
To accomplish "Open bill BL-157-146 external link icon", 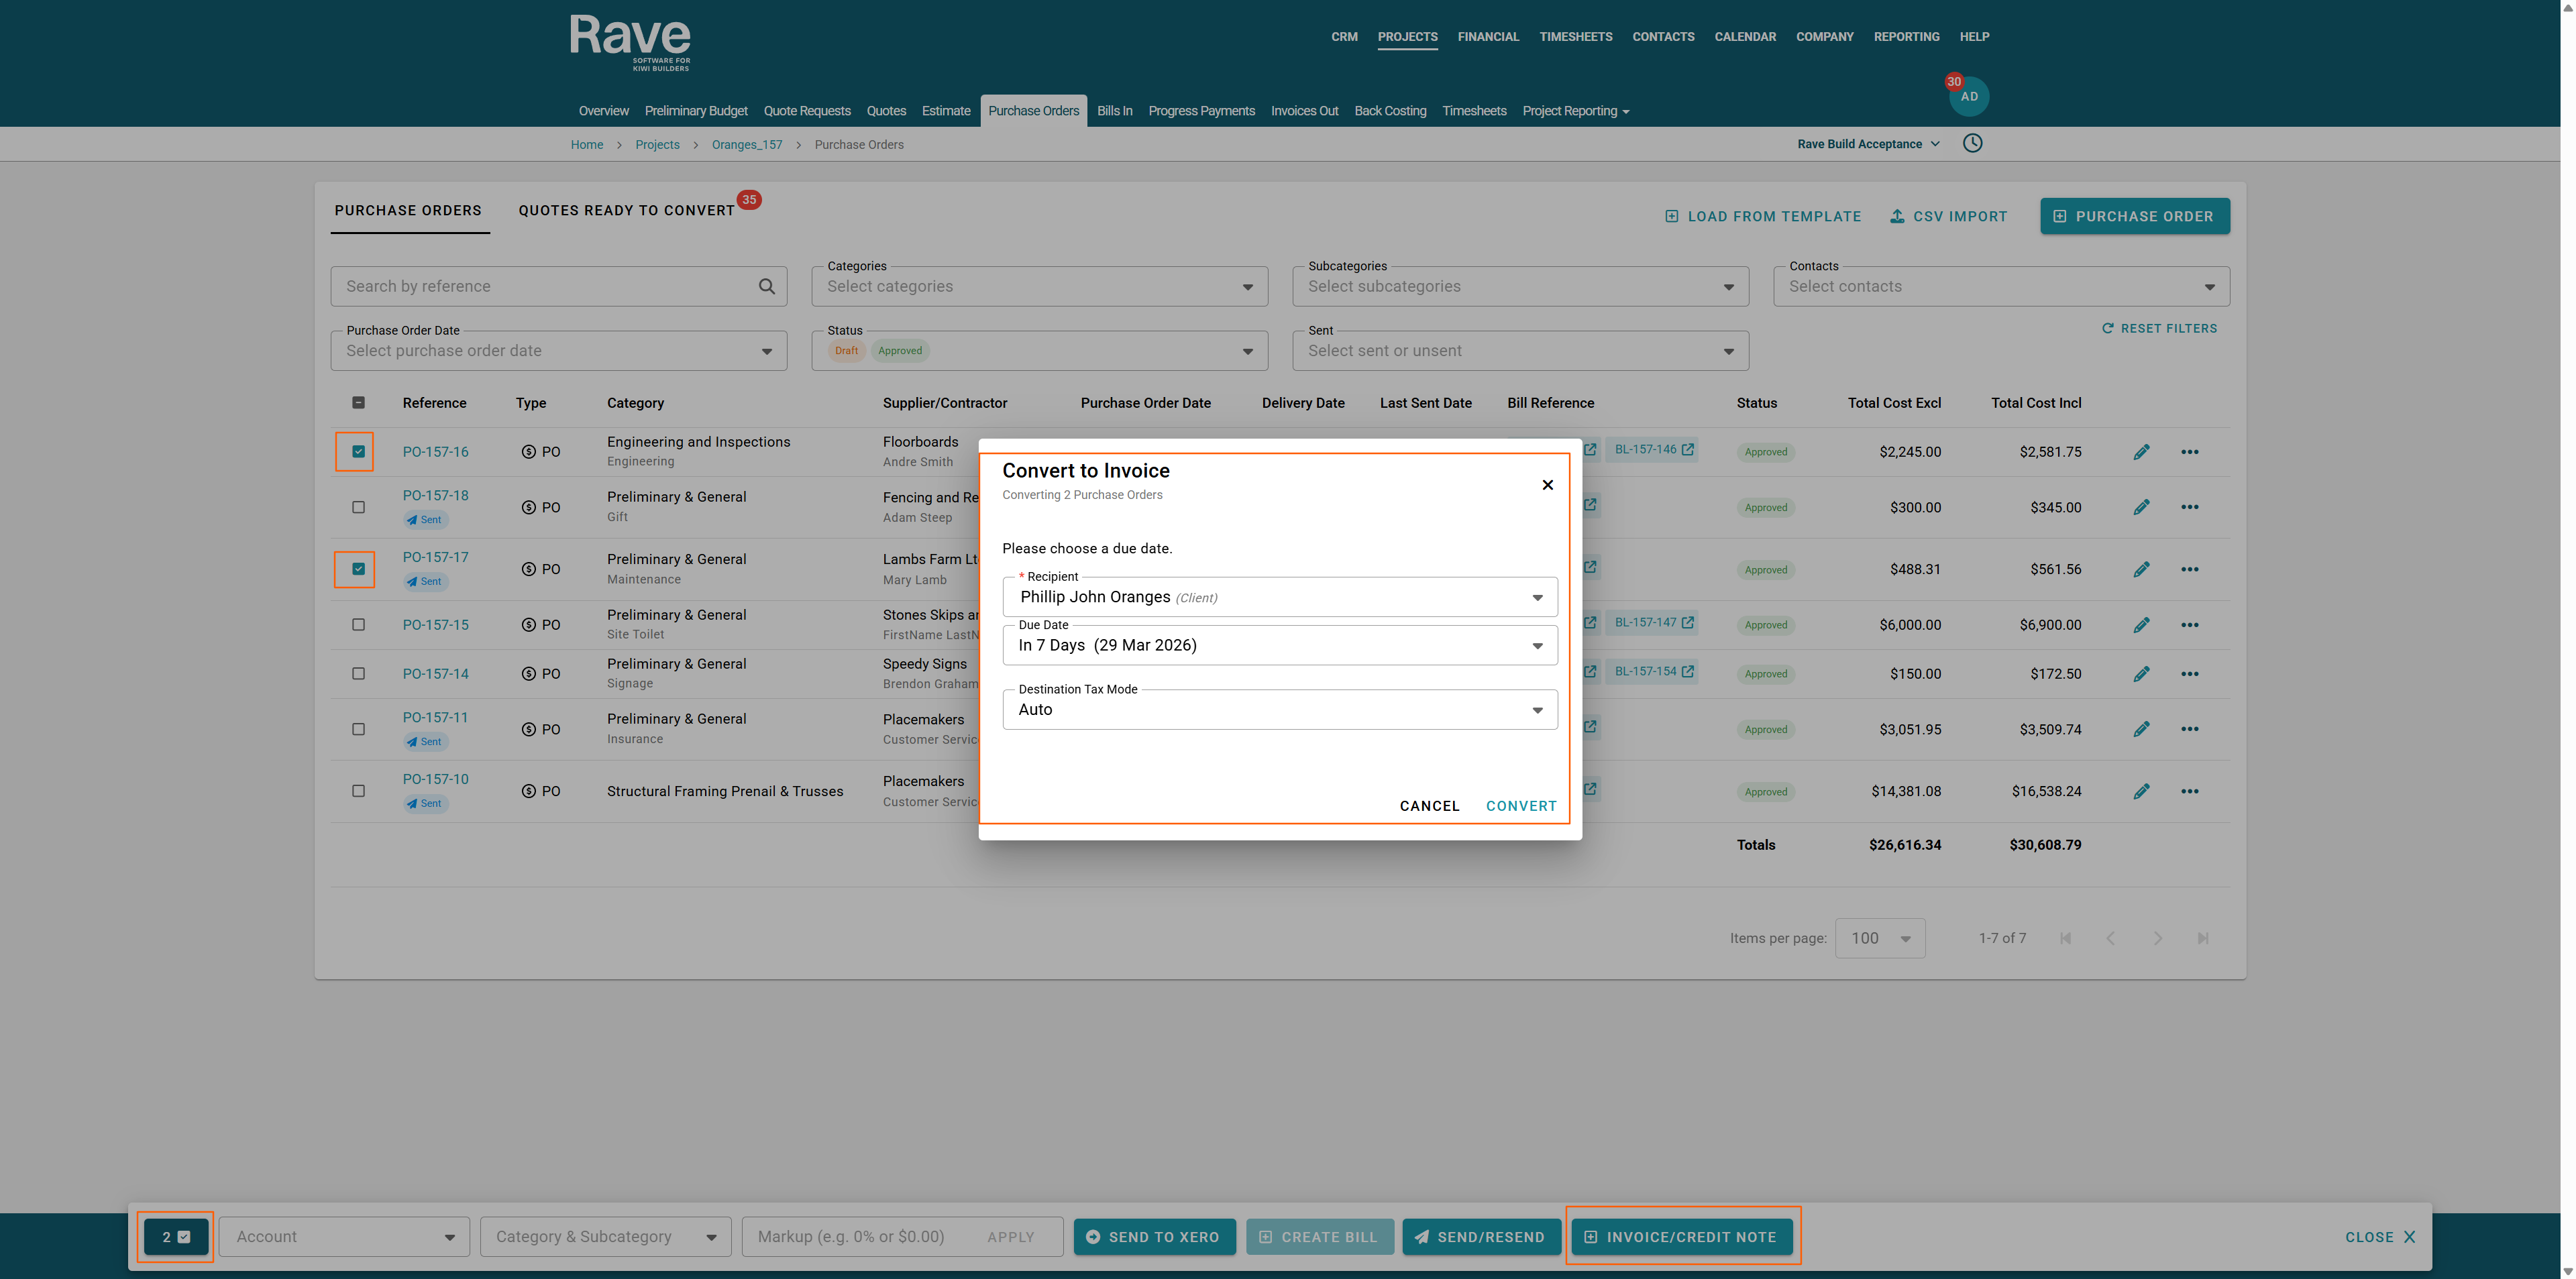I will point(1687,449).
